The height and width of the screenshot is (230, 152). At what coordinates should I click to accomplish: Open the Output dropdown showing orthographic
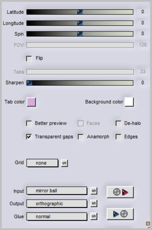tap(57, 204)
